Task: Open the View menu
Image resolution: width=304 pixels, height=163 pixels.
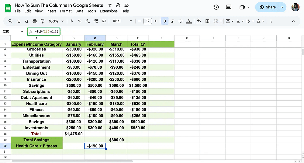Action: [39, 11]
